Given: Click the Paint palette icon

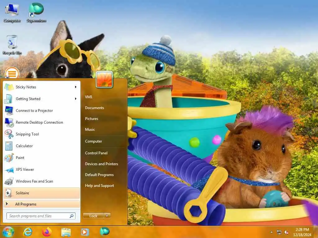Looking at the screenshot, I should [9, 158].
